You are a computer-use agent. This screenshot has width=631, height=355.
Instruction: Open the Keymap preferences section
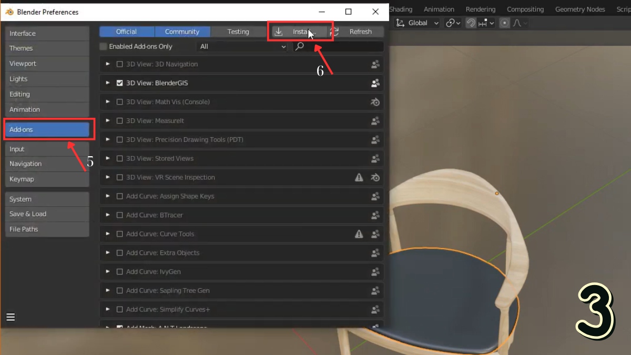coord(47,179)
